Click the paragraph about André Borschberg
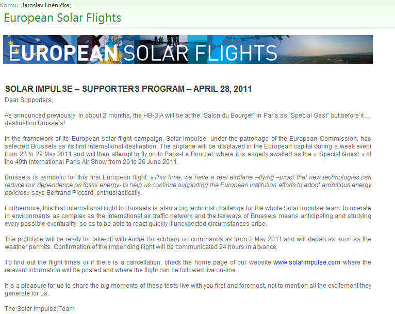The width and height of the screenshot is (395, 314). pos(188,243)
